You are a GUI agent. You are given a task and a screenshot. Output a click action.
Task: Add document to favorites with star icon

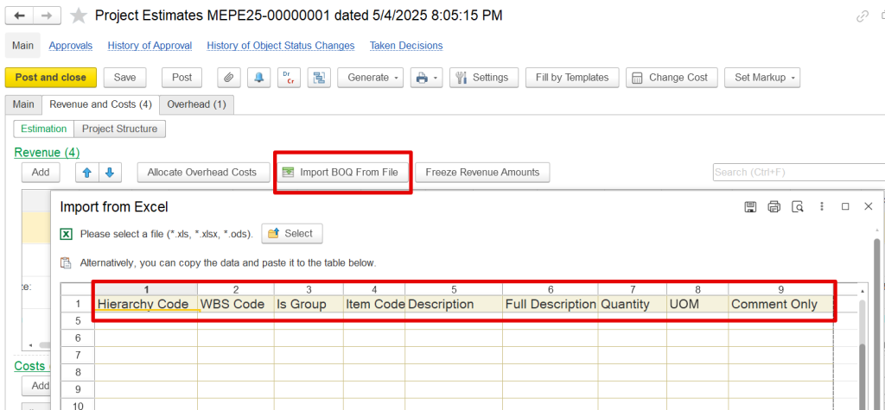(78, 16)
